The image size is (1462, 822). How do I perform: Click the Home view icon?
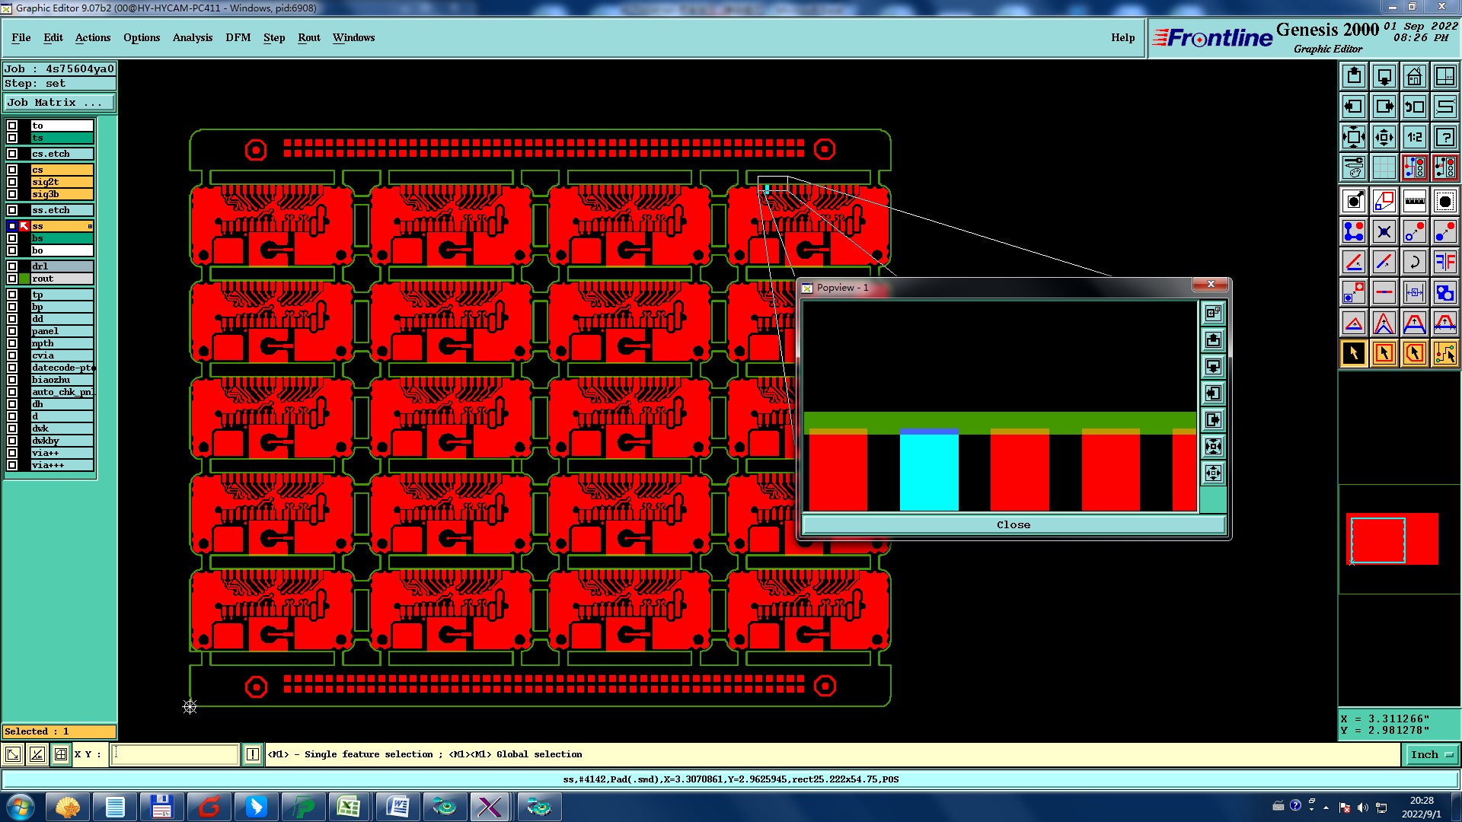1414,76
